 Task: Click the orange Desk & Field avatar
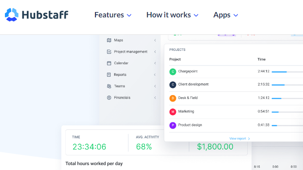pyautogui.click(x=173, y=98)
